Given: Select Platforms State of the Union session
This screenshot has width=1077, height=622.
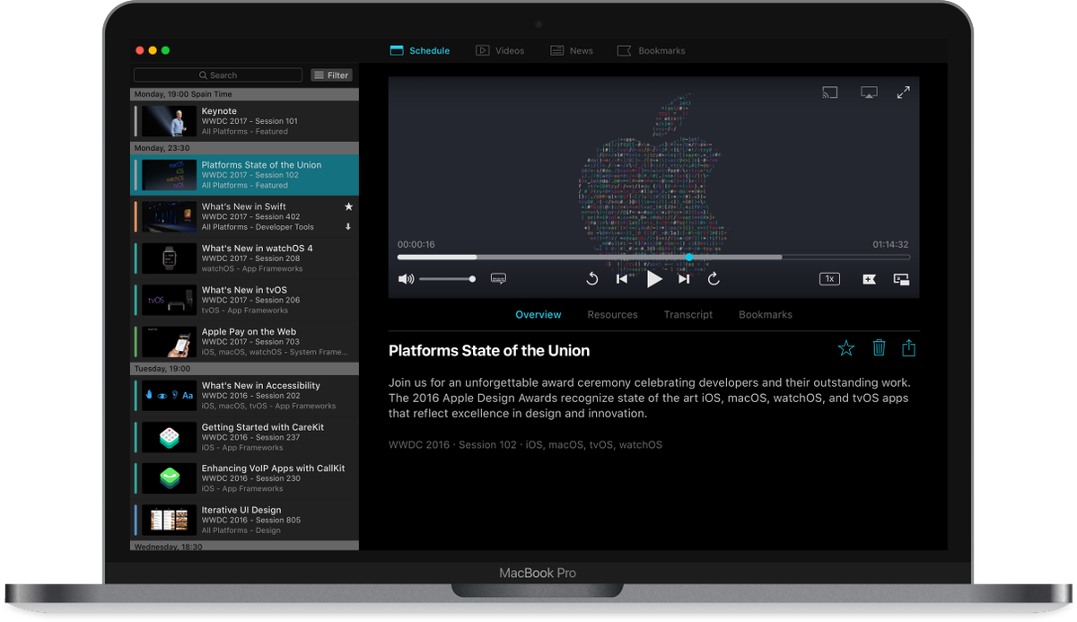Looking at the screenshot, I should coord(245,175).
